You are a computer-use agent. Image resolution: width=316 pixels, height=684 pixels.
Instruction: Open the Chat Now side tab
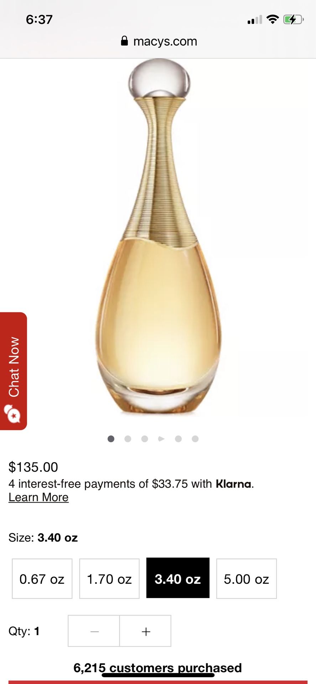click(x=13, y=371)
